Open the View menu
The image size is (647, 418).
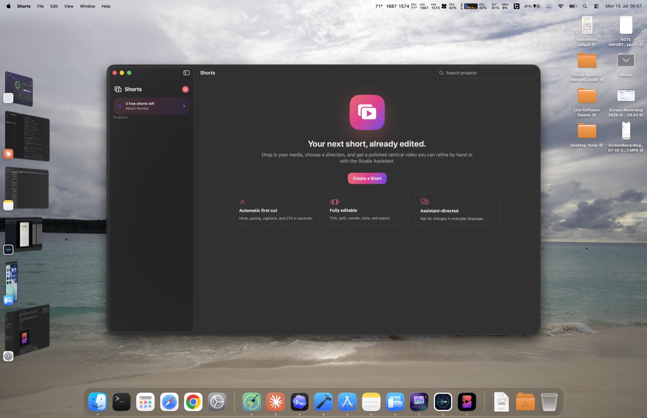click(69, 6)
